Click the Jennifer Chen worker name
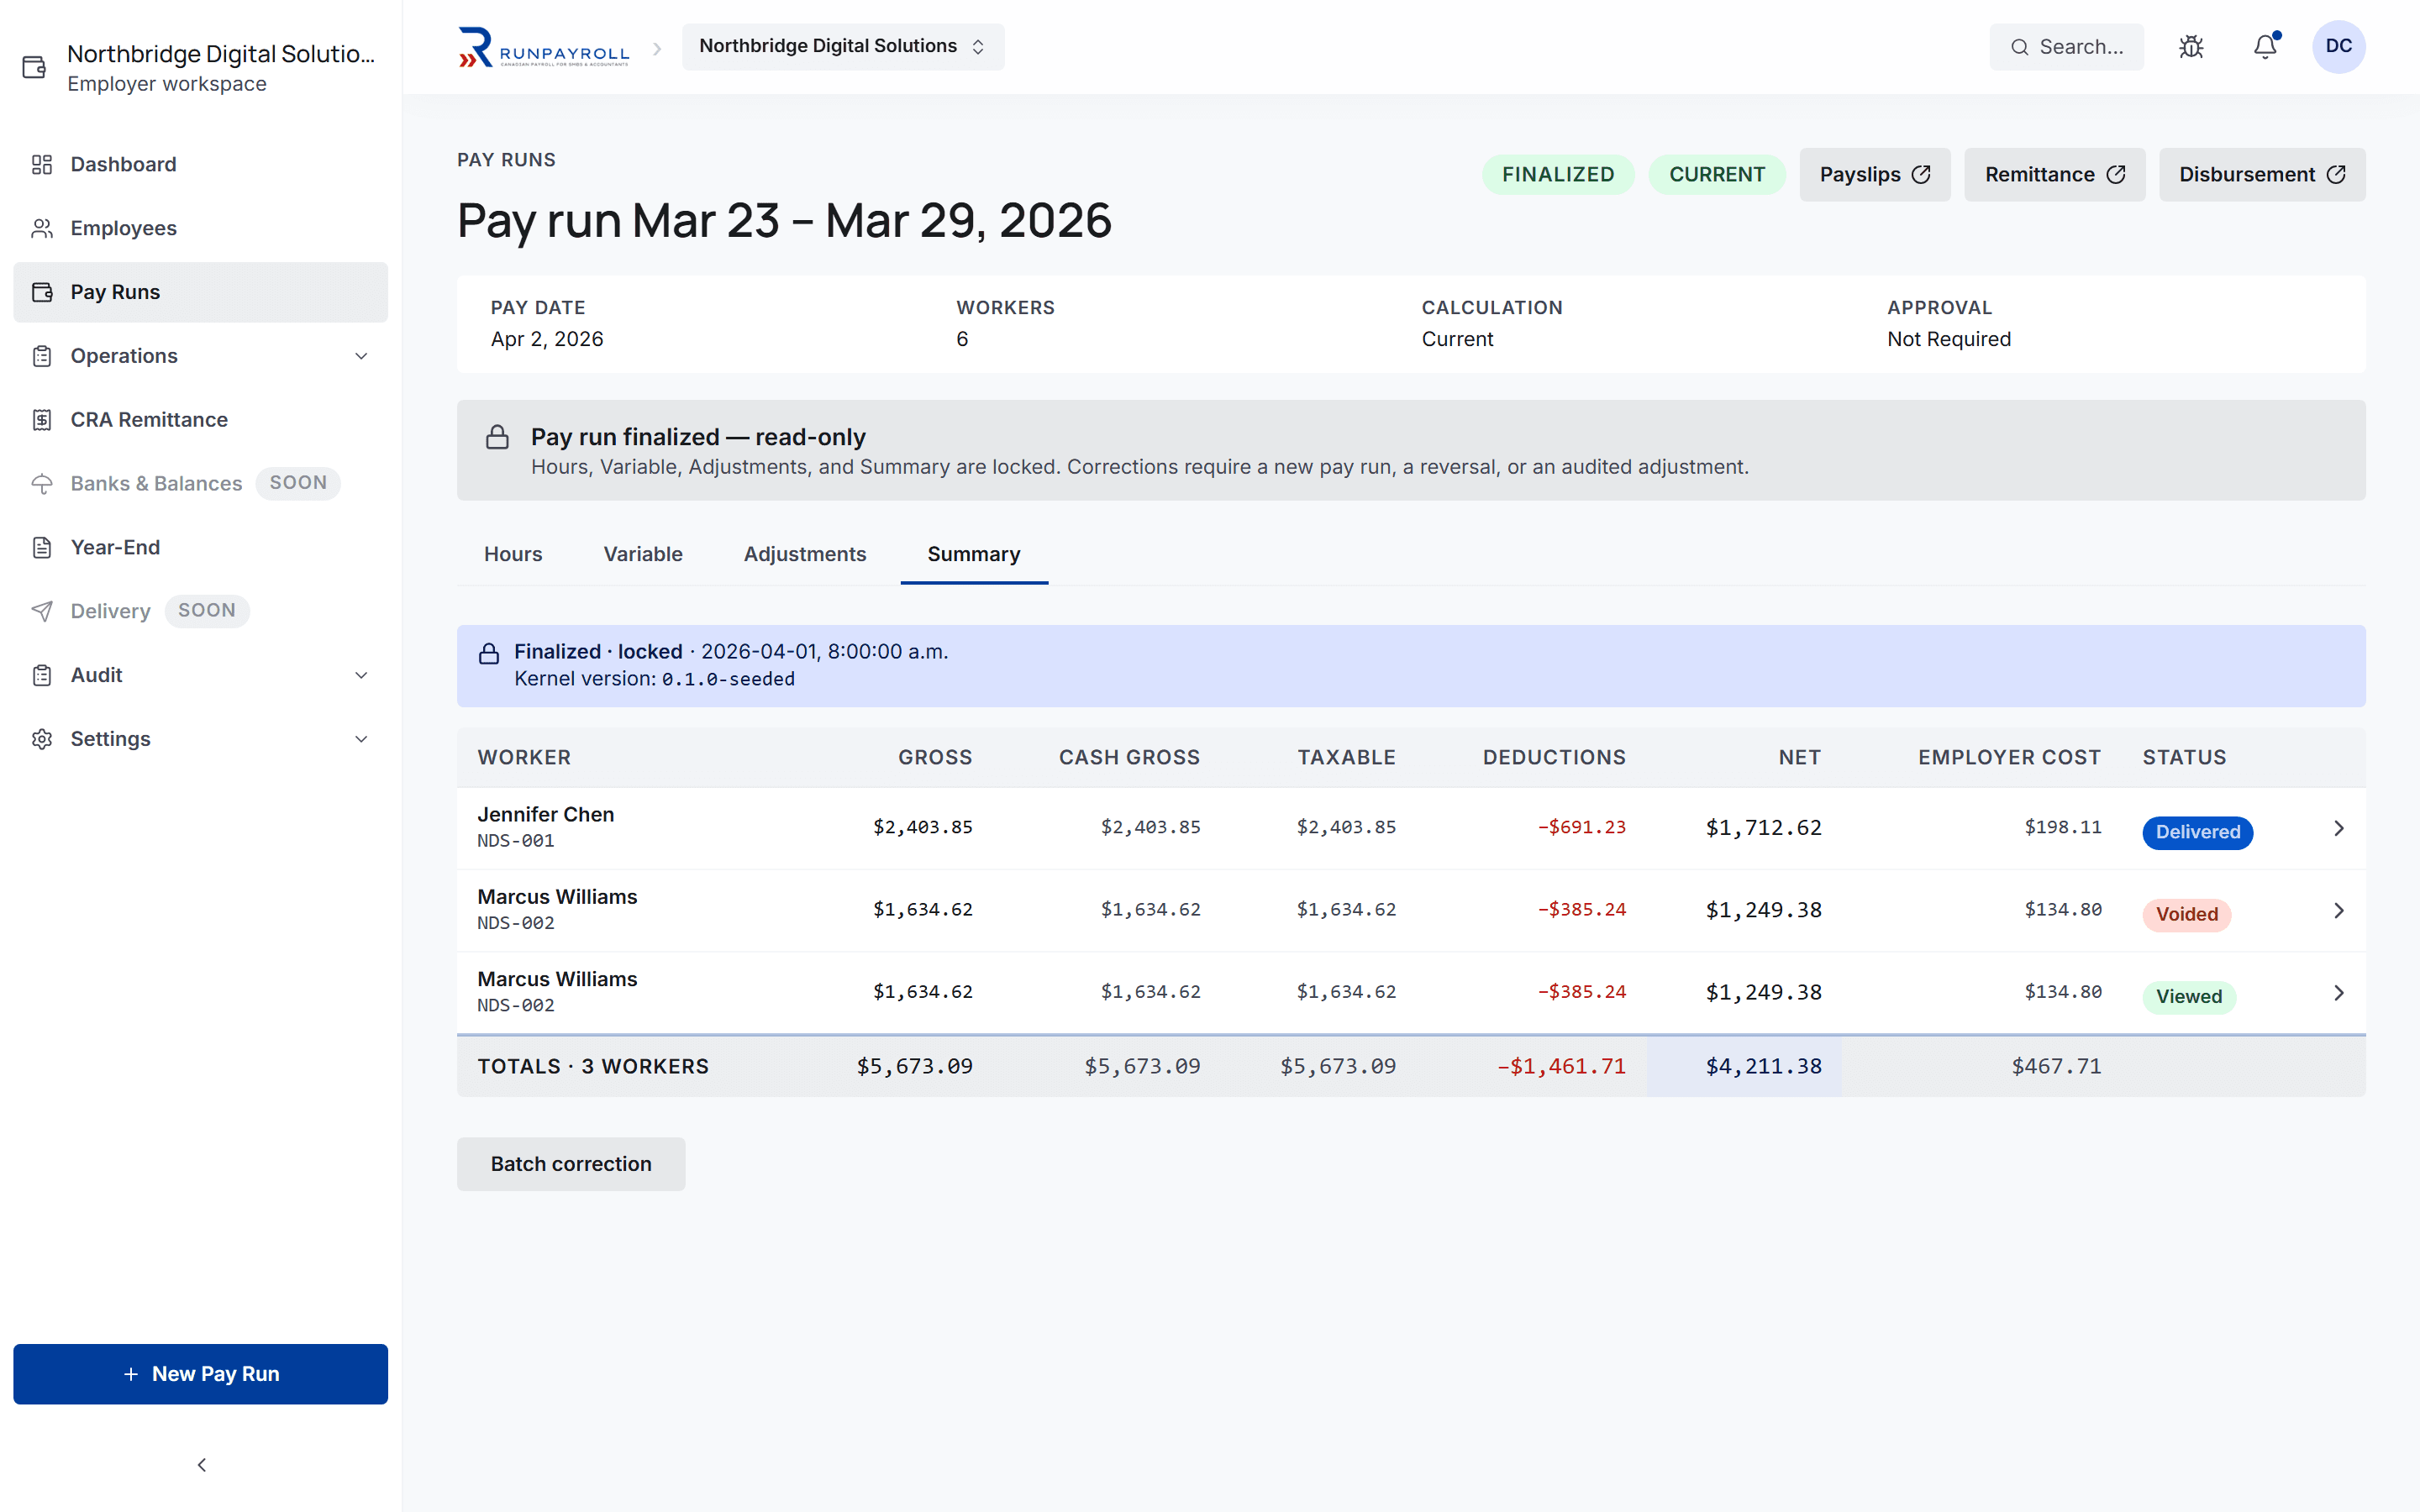 tap(545, 814)
